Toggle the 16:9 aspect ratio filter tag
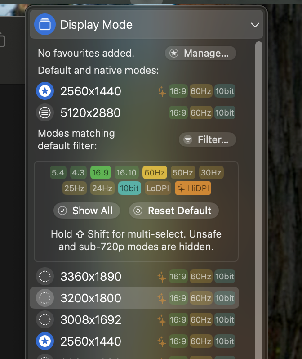Image resolution: width=302 pixels, height=359 pixels. click(101, 172)
